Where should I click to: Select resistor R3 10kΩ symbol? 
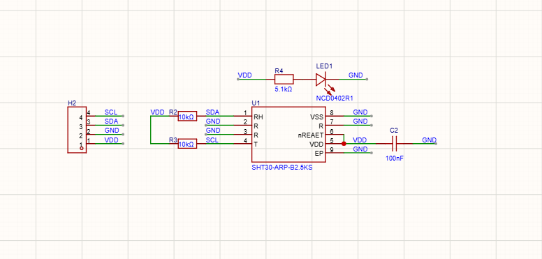(x=187, y=144)
